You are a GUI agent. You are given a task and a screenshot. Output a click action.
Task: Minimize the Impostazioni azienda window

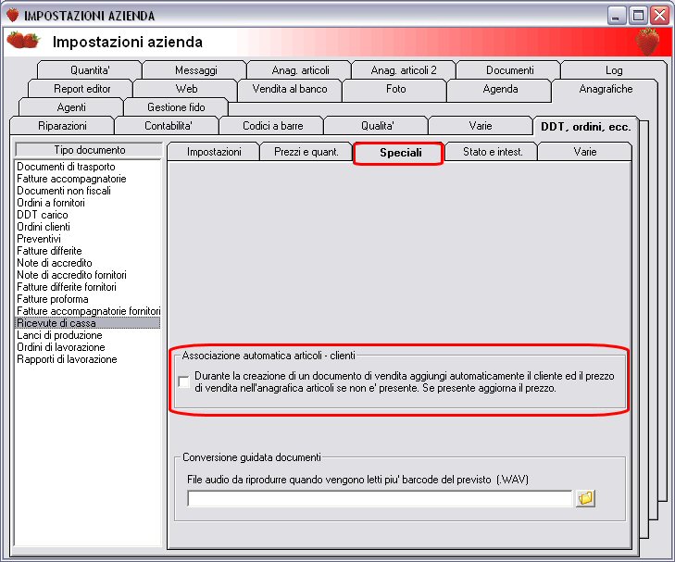617,16
